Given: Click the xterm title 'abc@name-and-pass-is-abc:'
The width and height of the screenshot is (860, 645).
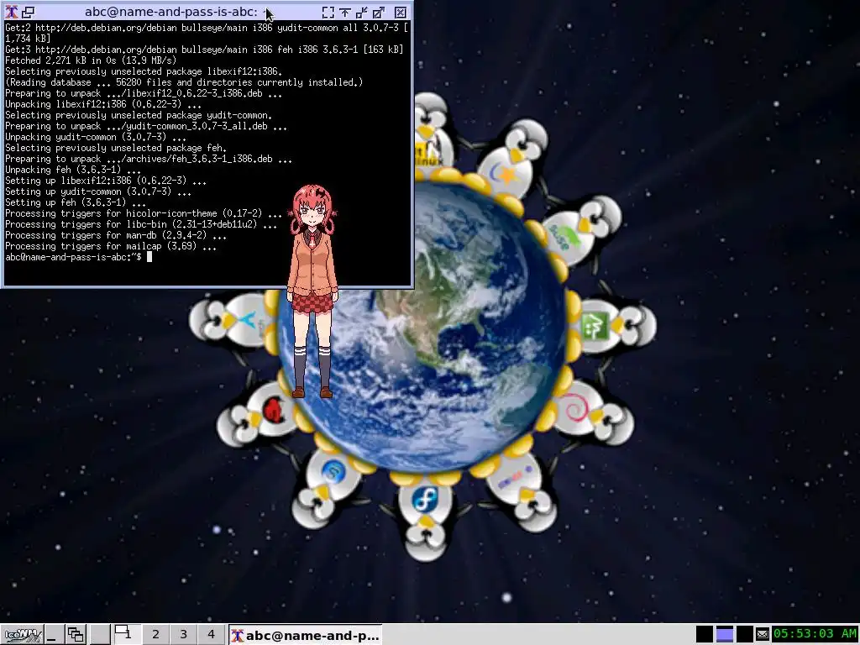Looking at the screenshot, I should pyautogui.click(x=171, y=12).
